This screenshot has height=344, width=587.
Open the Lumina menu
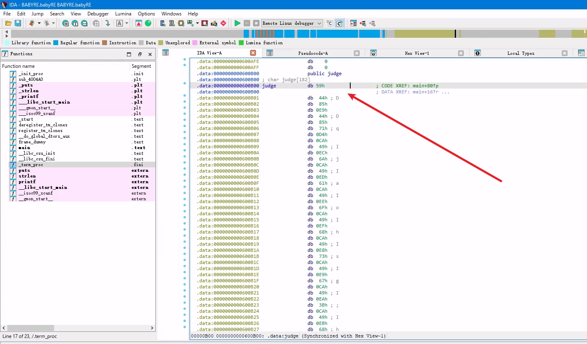[x=123, y=13]
